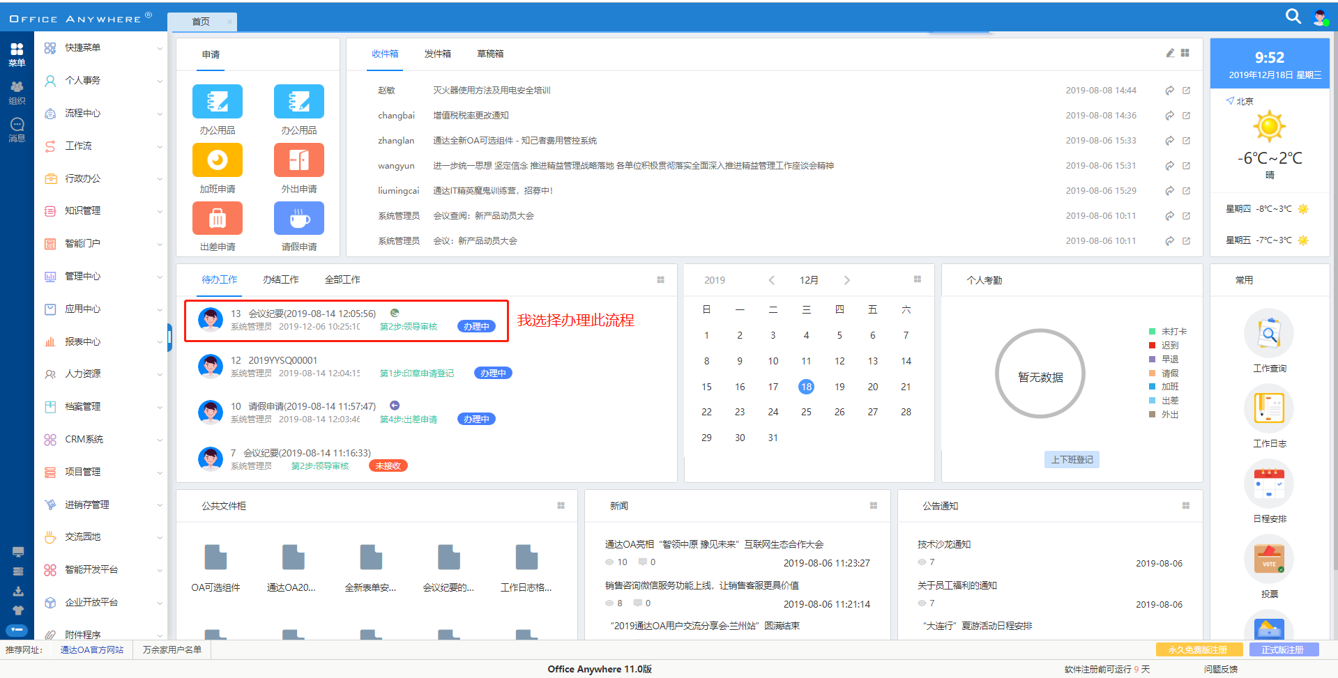Select the 菜单 sidebar icon

click(17, 54)
